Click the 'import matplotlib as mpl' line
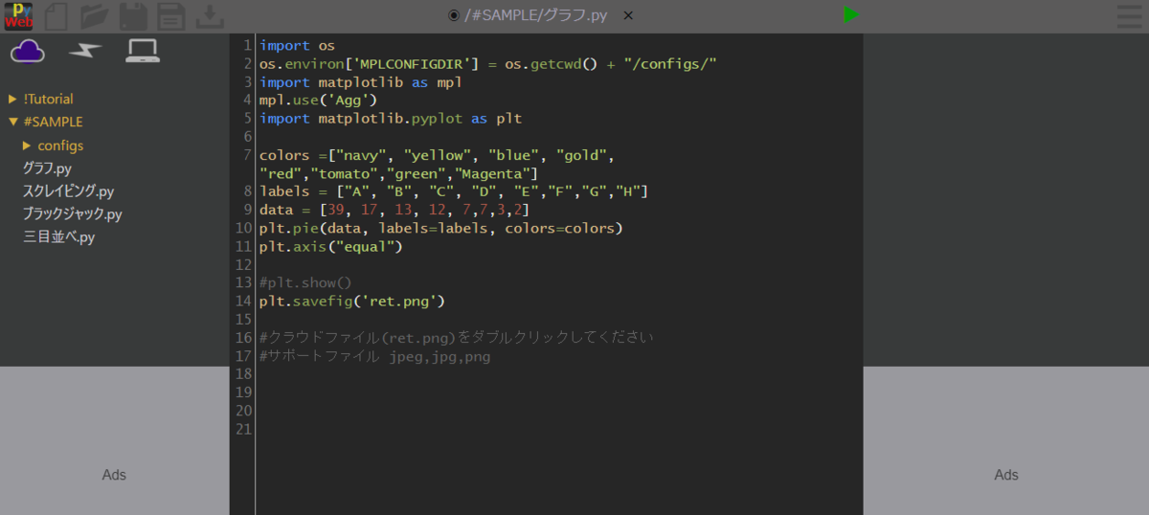The width and height of the screenshot is (1149, 515). pyautogui.click(x=360, y=82)
